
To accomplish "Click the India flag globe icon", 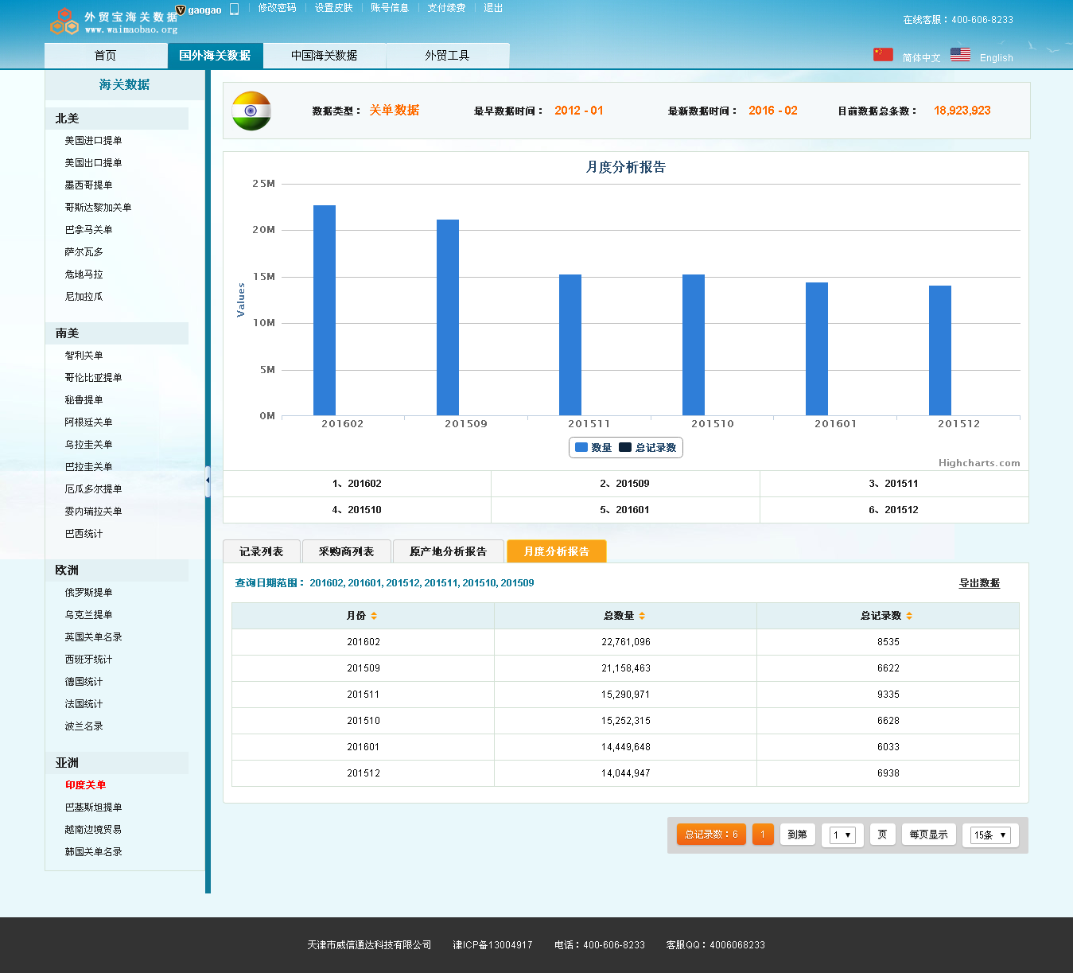I will [x=251, y=111].
